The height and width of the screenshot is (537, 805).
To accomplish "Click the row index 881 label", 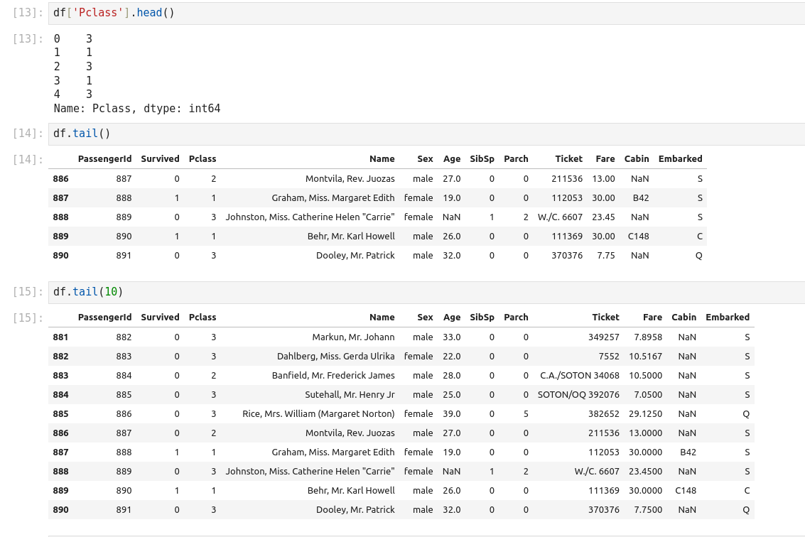I will (x=61, y=337).
